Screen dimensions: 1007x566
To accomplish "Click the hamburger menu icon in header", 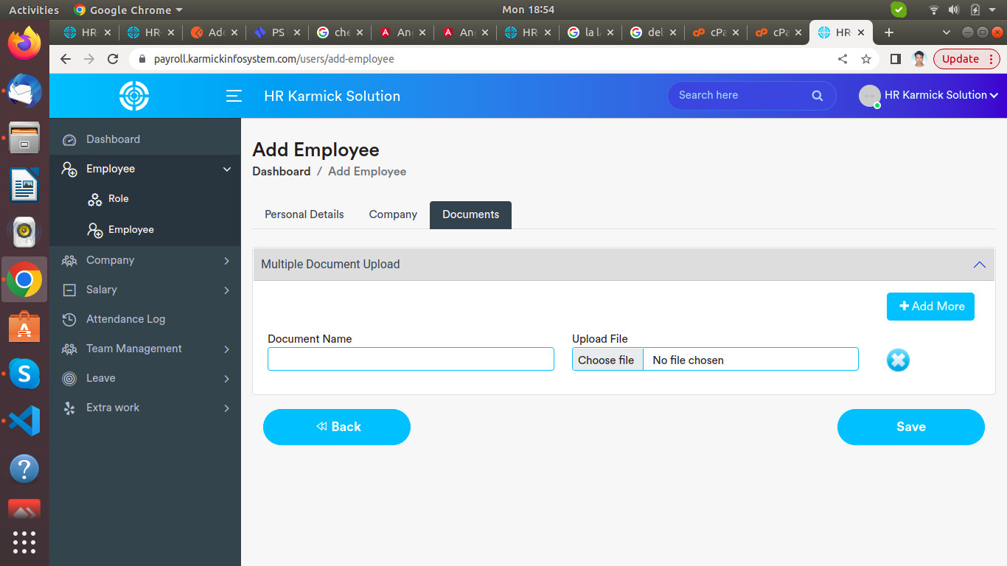I will point(234,96).
